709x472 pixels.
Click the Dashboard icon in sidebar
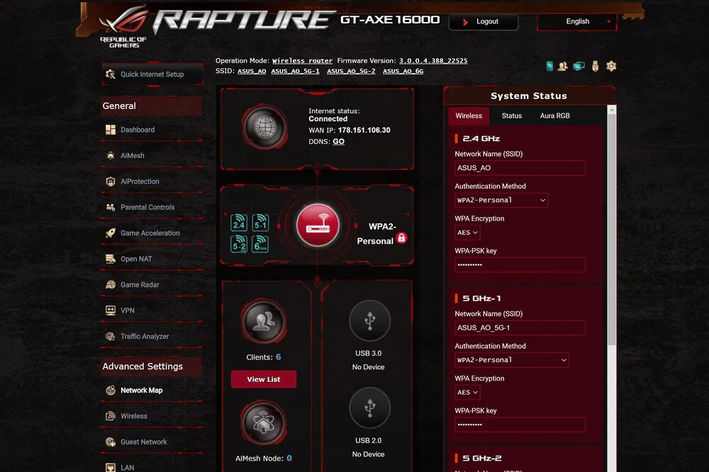pos(111,130)
